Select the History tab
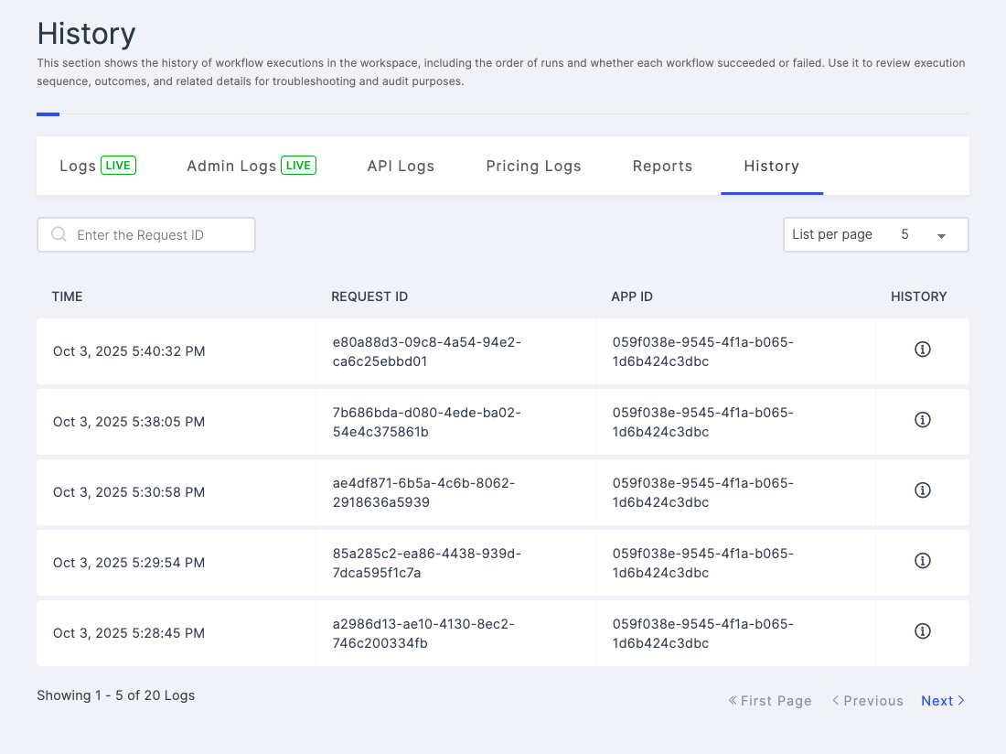Viewport: 1006px width, 754px height. pyautogui.click(x=771, y=166)
